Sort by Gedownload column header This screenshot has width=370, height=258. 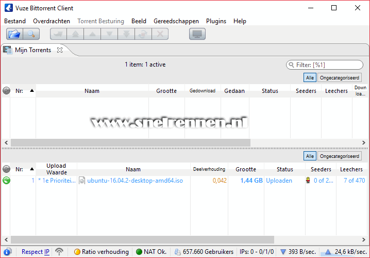point(203,91)
